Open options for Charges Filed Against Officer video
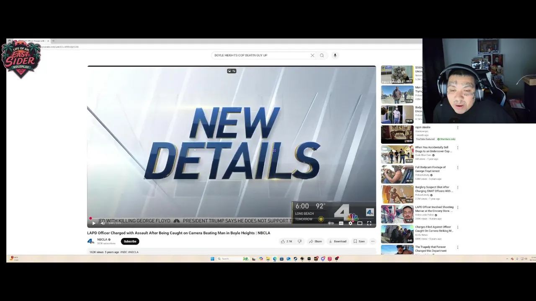Screen dimensions: 536x301 click(x=458, y=227)
